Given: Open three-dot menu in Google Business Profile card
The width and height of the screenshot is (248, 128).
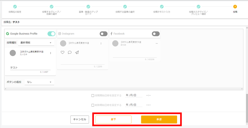Looking at the screenshot, I should [x=51, y=53].
